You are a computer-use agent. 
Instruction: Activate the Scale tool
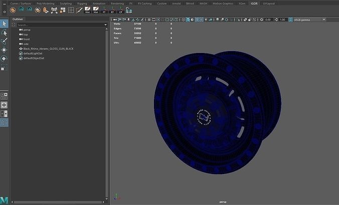(x=4, y=67)
